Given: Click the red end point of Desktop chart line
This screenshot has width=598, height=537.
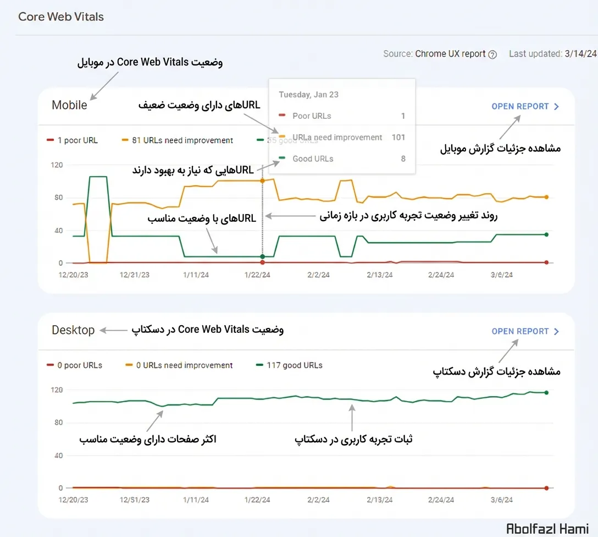Looking at the screenshot, I should click(x=546, y=488).
